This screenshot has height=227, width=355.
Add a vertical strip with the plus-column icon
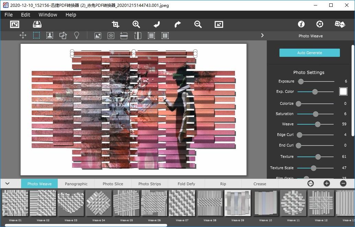click(x=138, y=36)
